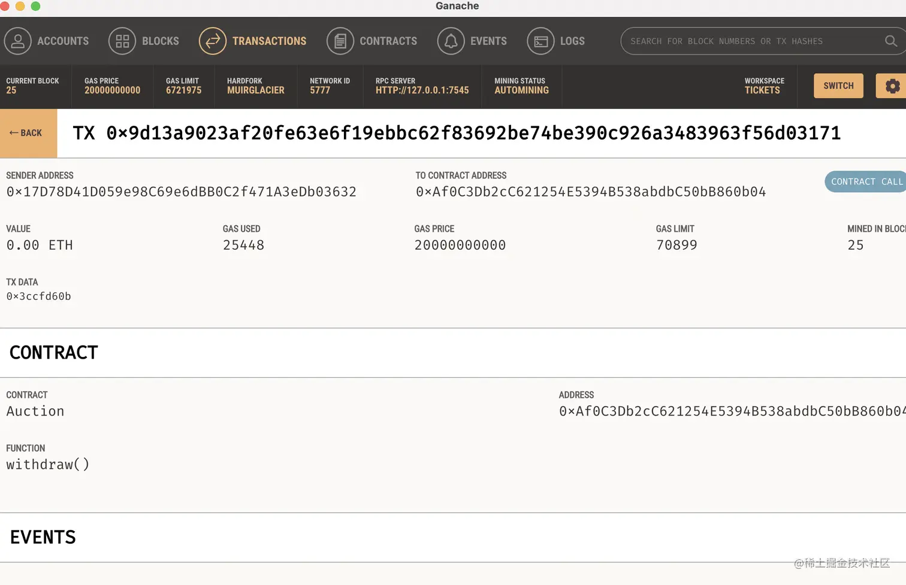This screenshot has width=906, height=585.
Task: Click the contract name Auction
Action: pyautogui.click(x=35, y=411)
